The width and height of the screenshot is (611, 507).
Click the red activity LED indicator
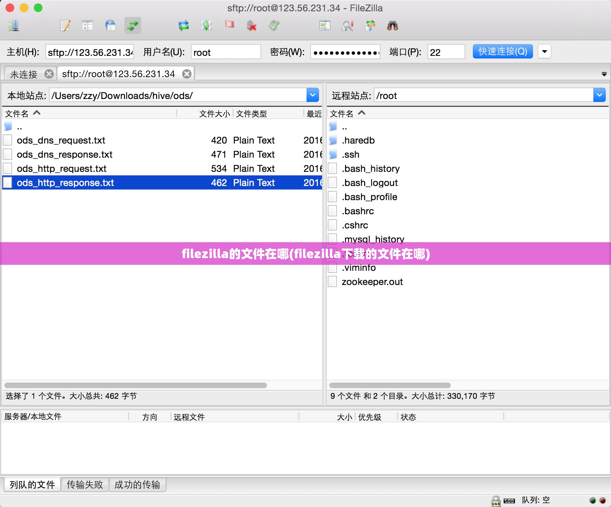tap(603, 500)
